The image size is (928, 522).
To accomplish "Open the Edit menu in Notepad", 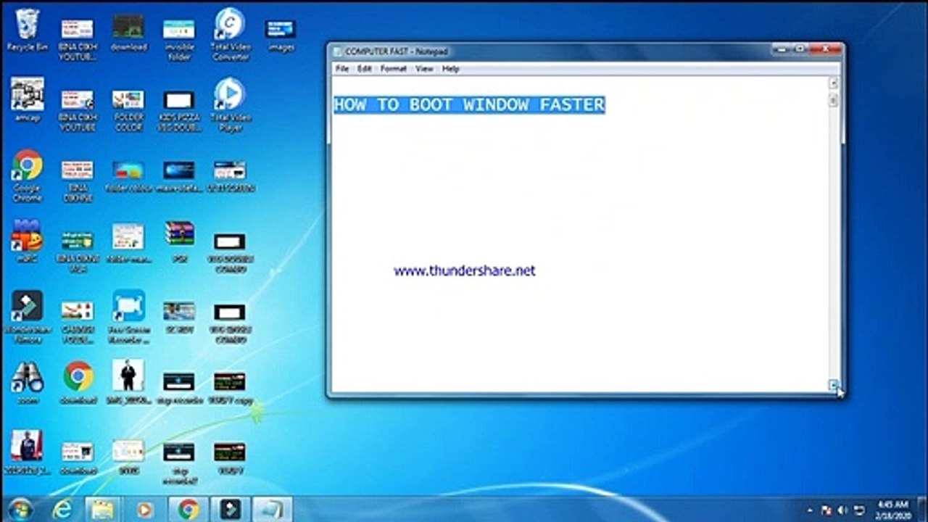I will [364, 69].
